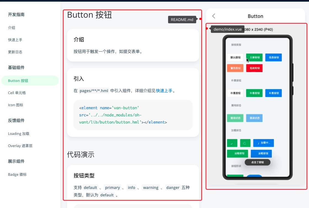Viewport: 309px width, 208px height.
Task: Tap red 危险按钮 in phone demo
Action: click(254, 68)
